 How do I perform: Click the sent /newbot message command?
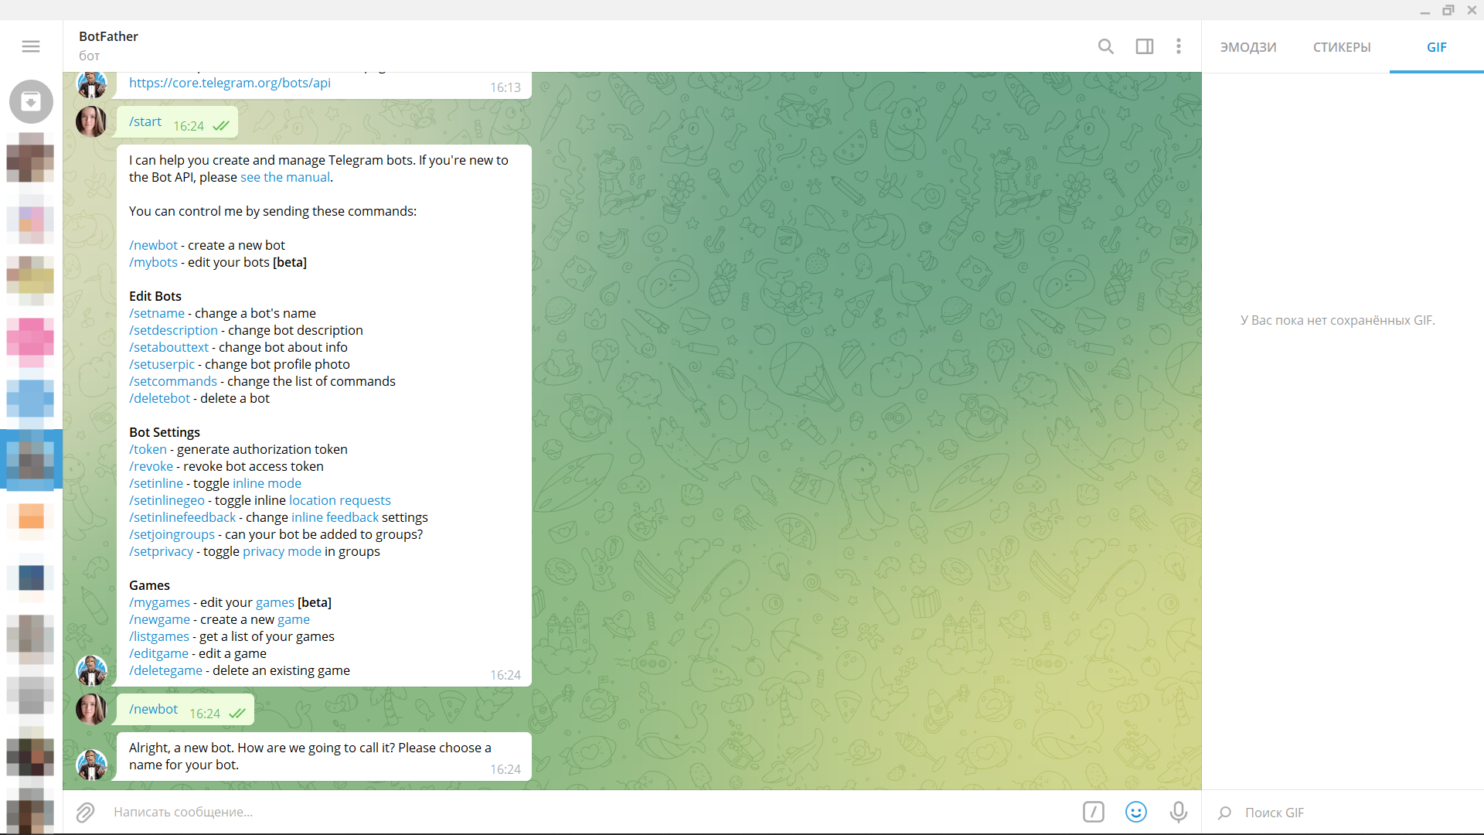(x=153, y=709)
